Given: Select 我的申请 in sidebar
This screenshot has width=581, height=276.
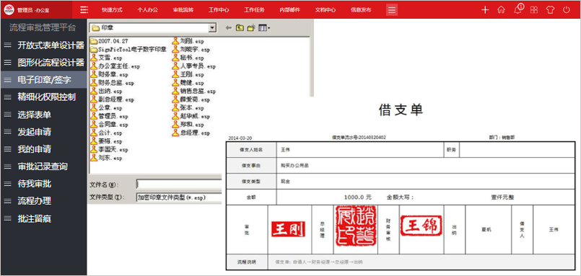Looking at the screenshot, I should pyautogui.click(x=43, y=149).
